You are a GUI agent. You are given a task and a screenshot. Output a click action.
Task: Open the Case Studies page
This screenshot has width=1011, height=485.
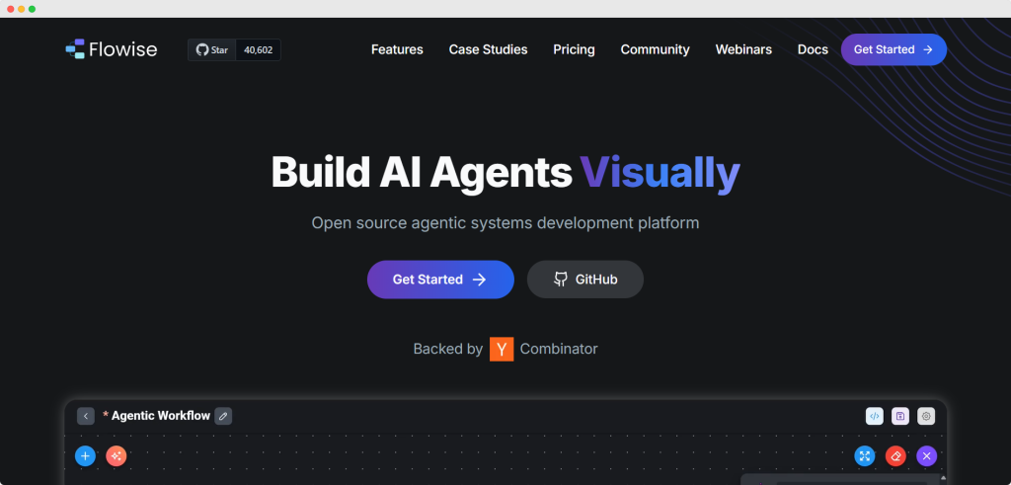tap(488, 49)
